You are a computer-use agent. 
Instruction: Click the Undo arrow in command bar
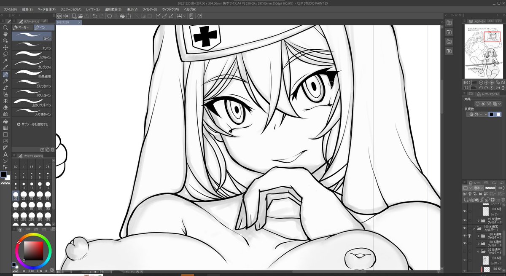point(94,16)
